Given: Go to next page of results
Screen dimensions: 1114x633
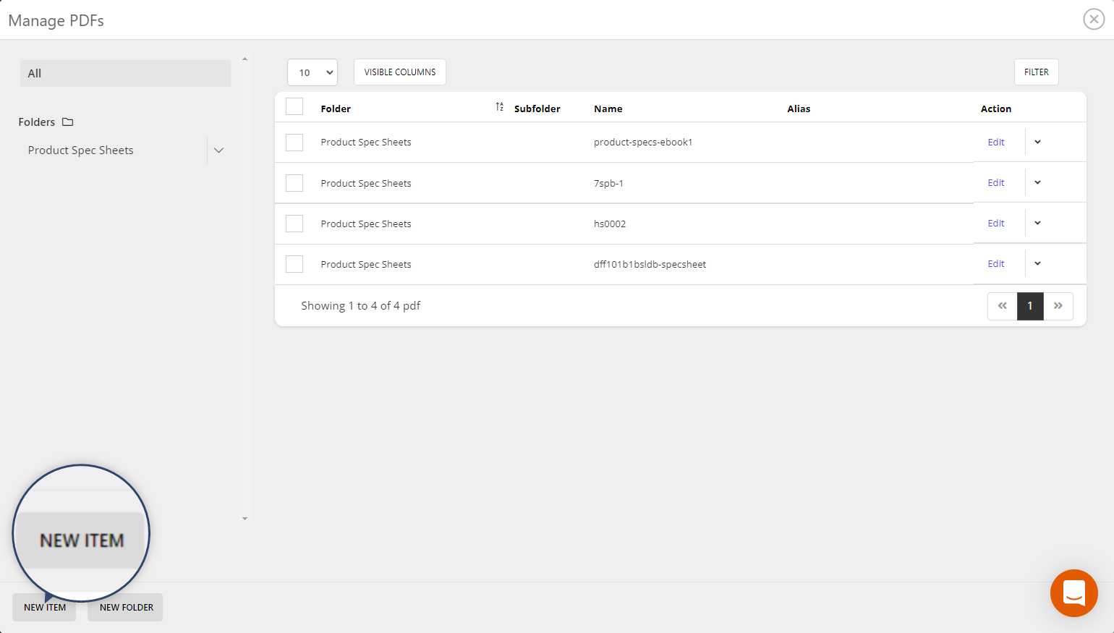Looking at the screenshot, I should 1058,306.
